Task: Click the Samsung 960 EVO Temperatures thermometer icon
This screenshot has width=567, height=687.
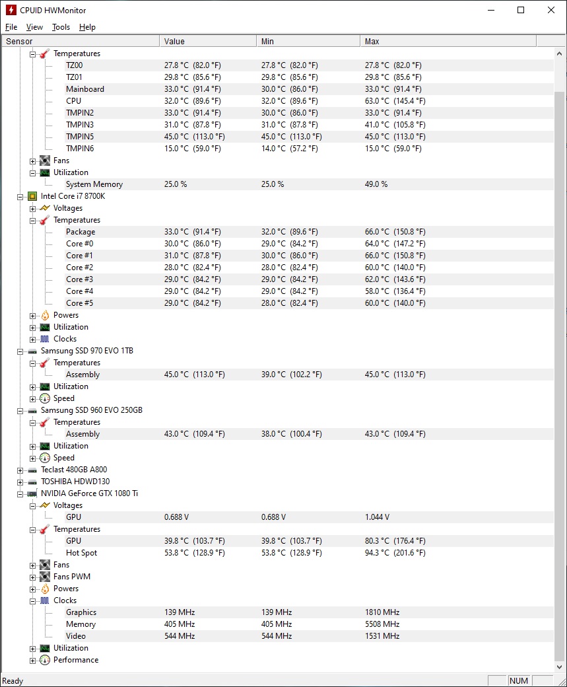Action: pos(45,422)
